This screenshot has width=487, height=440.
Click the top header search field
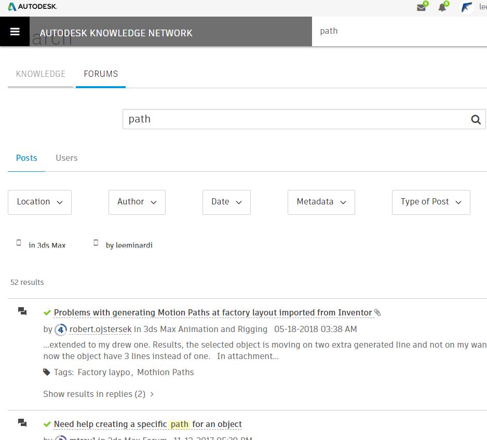pyautogui.click(x=399, y=31)
